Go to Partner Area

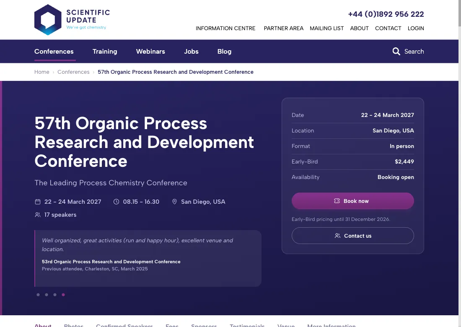pos(283,28)
